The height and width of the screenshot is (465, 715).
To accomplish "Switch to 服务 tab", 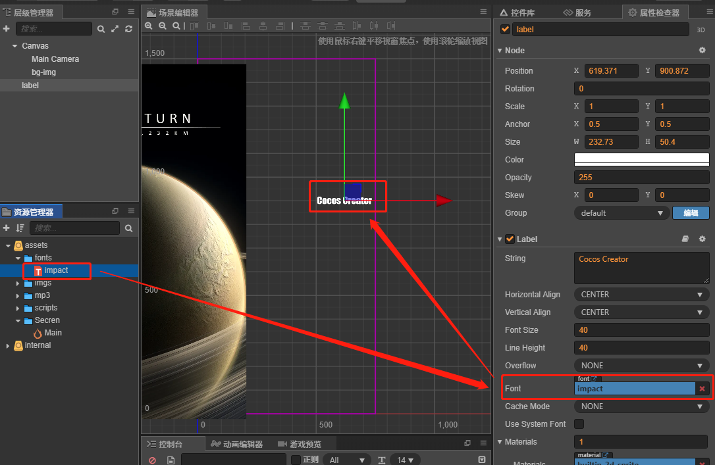I will pyautogui.click(x=577, y=12).
